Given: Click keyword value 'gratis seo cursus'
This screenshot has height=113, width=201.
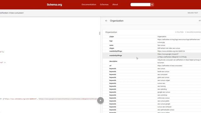Looking at the screenshot, I should tap(163, 78).
